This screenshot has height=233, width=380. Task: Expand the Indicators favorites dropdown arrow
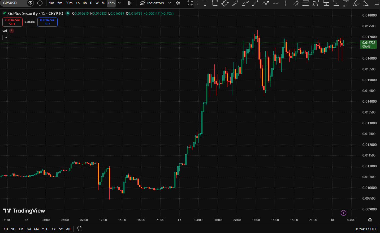170,3
